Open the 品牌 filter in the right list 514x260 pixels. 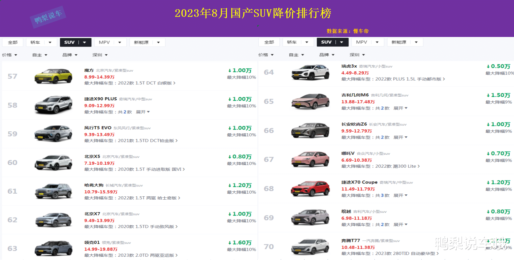pyautogui.click(x=327, y=55)
